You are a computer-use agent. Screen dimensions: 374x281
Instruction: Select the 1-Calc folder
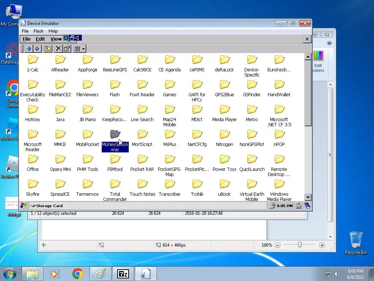pyautogui.click(x=33, y=64)
